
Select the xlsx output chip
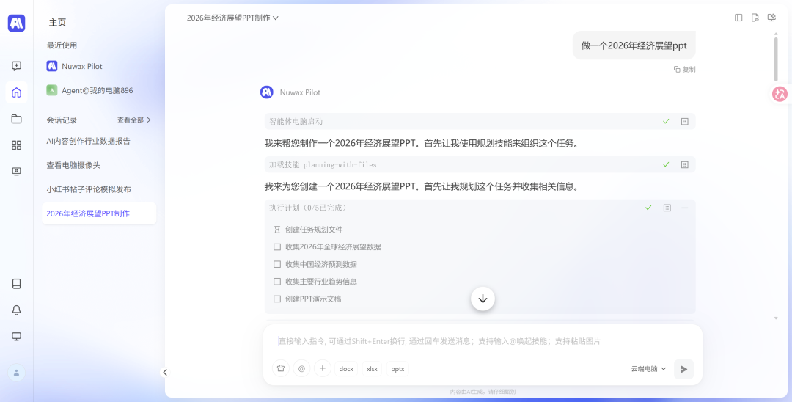373,369
